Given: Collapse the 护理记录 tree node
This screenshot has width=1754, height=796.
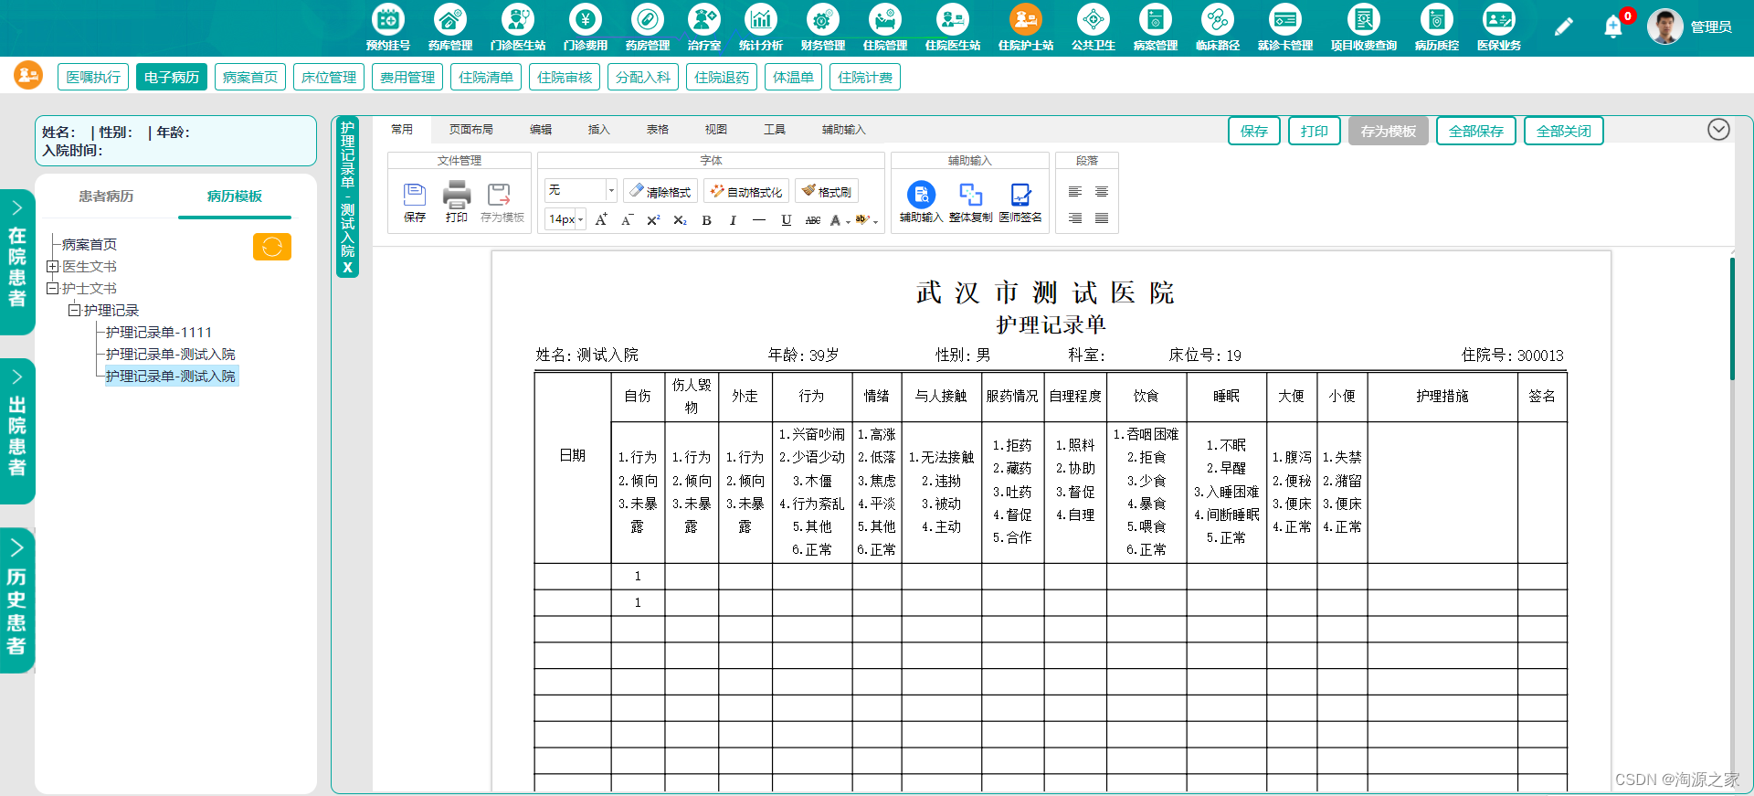Looking at the screenshot, I should pos(75,311).
